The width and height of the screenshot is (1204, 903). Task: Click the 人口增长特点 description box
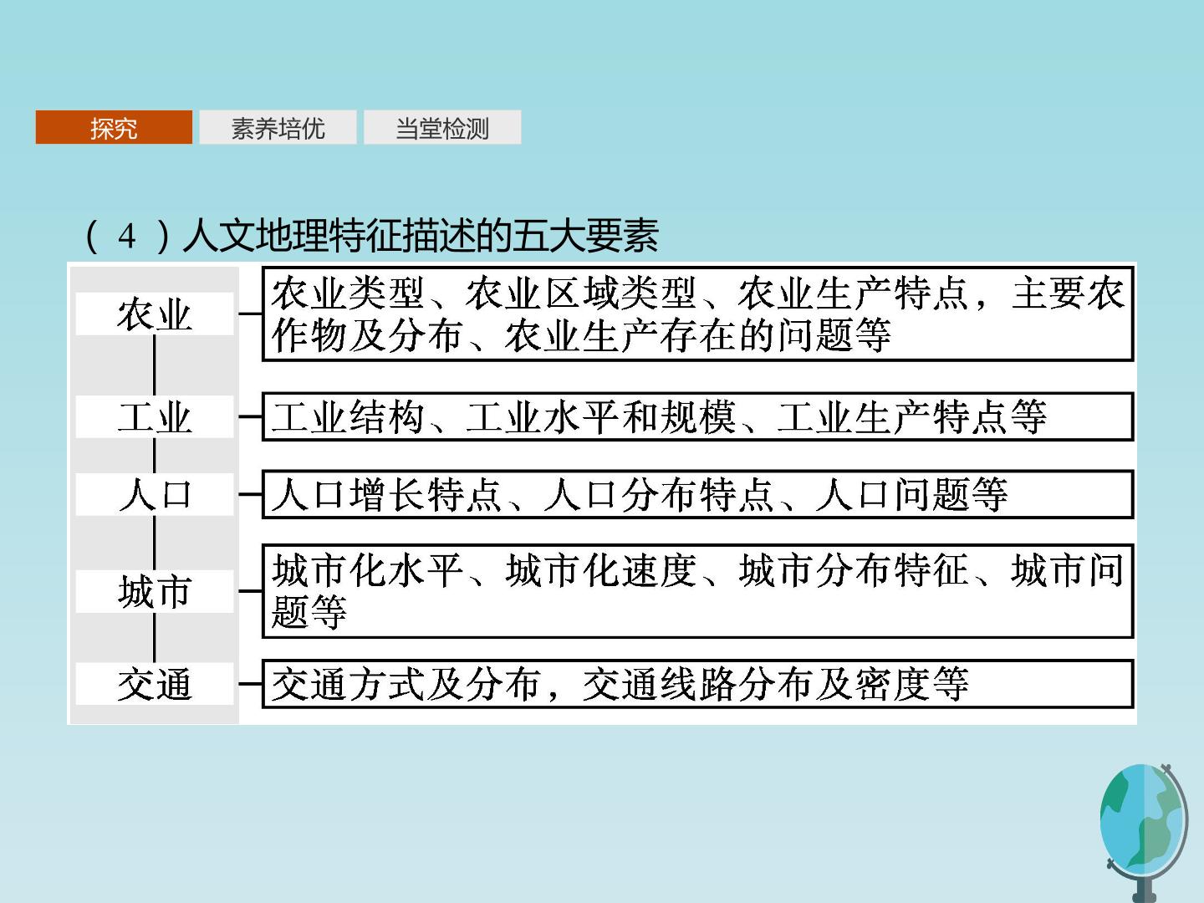coord(698,494)
